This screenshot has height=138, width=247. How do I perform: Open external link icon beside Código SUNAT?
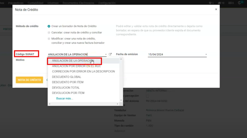(x=110, y=54)
